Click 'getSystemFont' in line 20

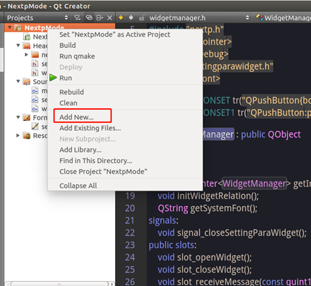pos(220,208)
